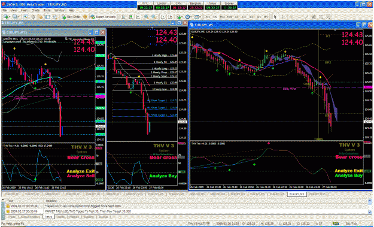Image resolution: width=374 pixels, height=227 pixels.
Task: Switch to the Trade terminal tab
Action: point(12,217)
